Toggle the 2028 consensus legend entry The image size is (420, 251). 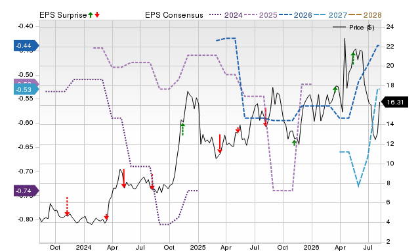coord(365,15)
